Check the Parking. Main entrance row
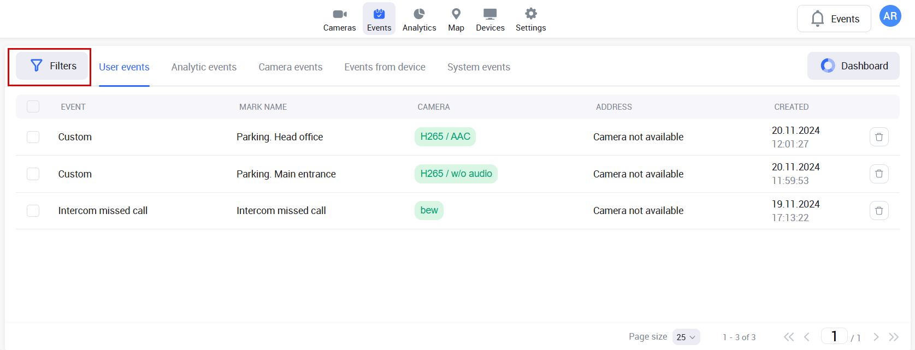The height and width of the screenshot is (350, 915). [33, 174]
